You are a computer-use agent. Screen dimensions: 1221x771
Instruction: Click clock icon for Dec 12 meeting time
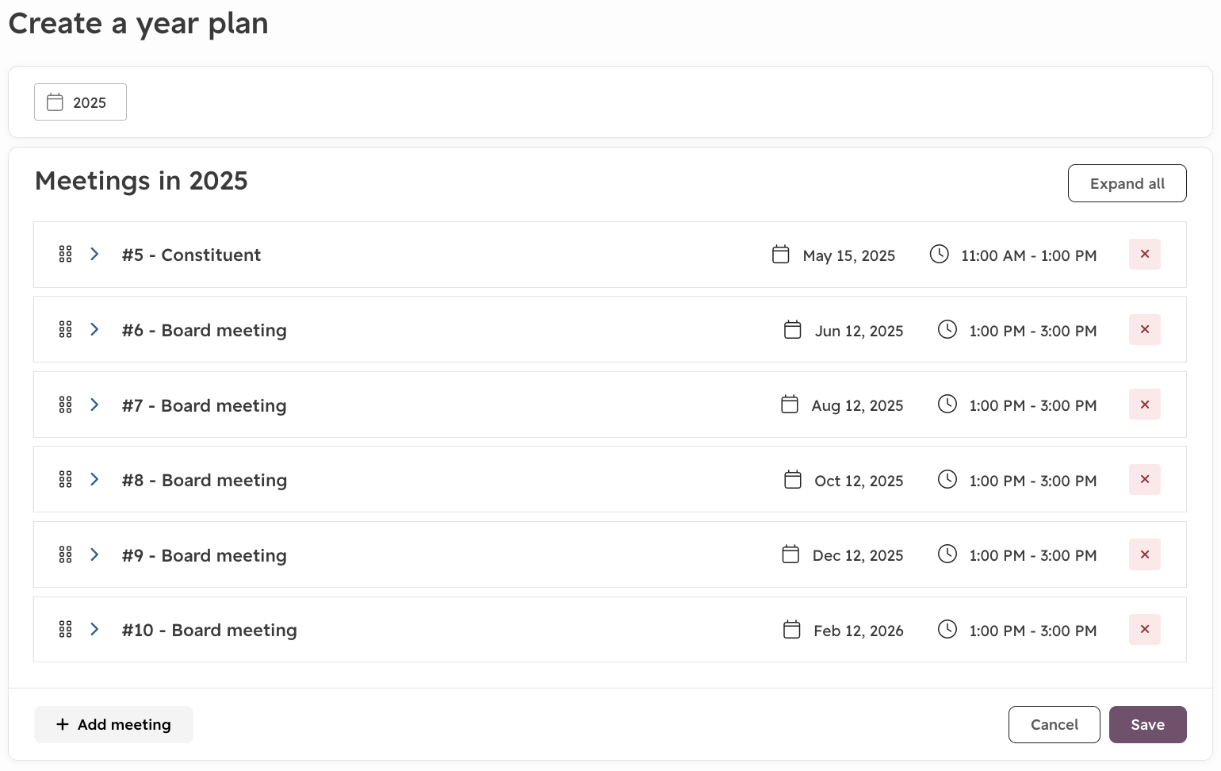947,554
